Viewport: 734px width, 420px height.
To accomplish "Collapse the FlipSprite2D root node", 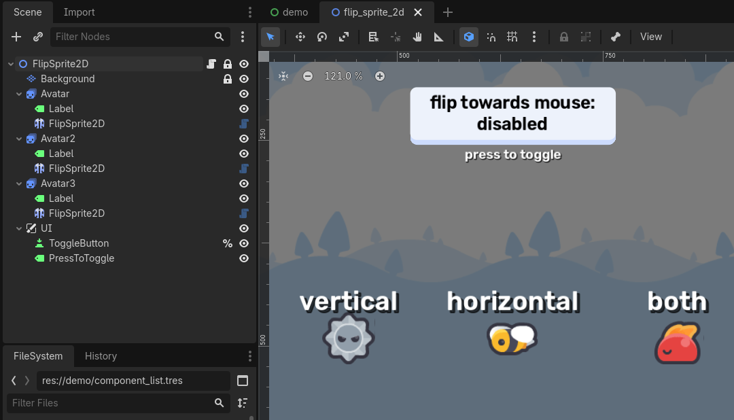I will pyautogui.click(x=10, y=63).
